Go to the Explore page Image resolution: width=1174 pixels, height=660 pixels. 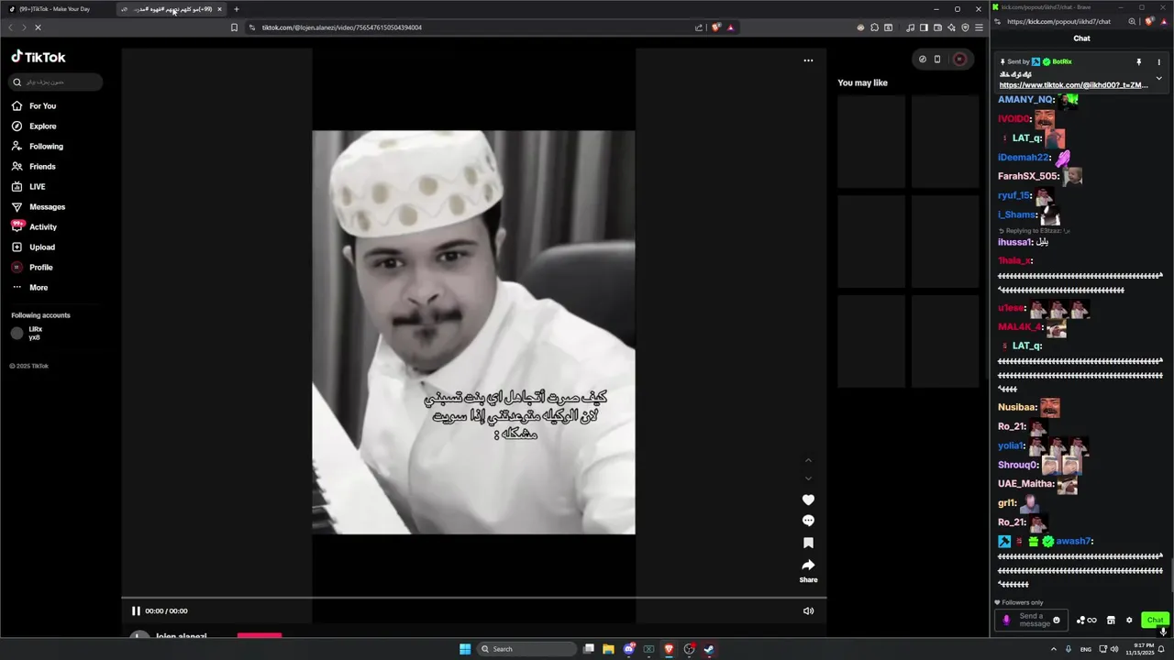[34, 126]
